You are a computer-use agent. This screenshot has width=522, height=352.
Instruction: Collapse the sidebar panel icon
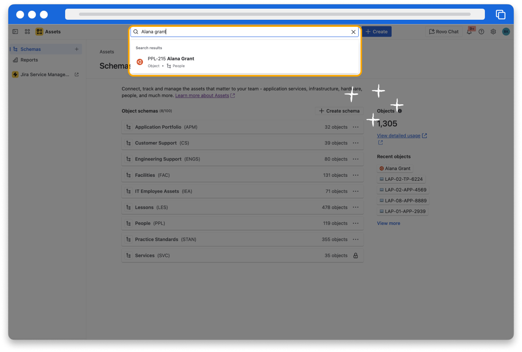[x=15, y=32]
